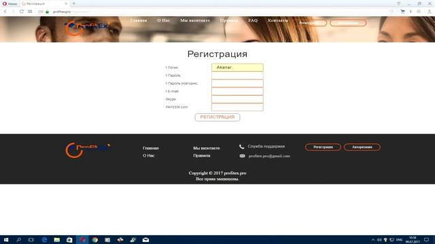
Task: Open the footer О Нас link
Action: [x=149, y=155]
